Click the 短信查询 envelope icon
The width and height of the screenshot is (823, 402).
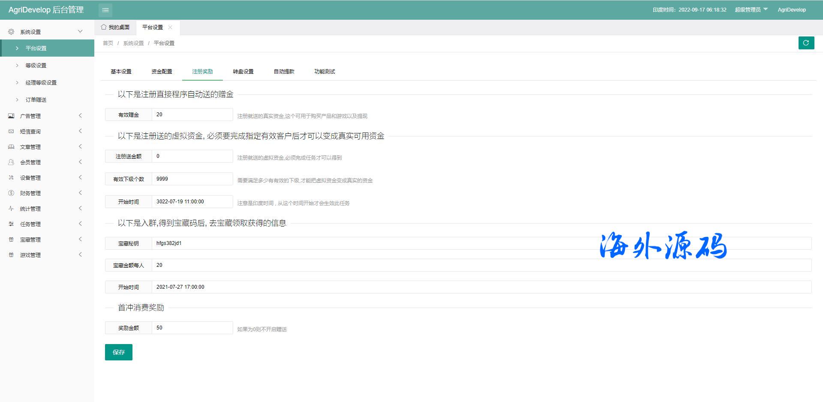11,131
